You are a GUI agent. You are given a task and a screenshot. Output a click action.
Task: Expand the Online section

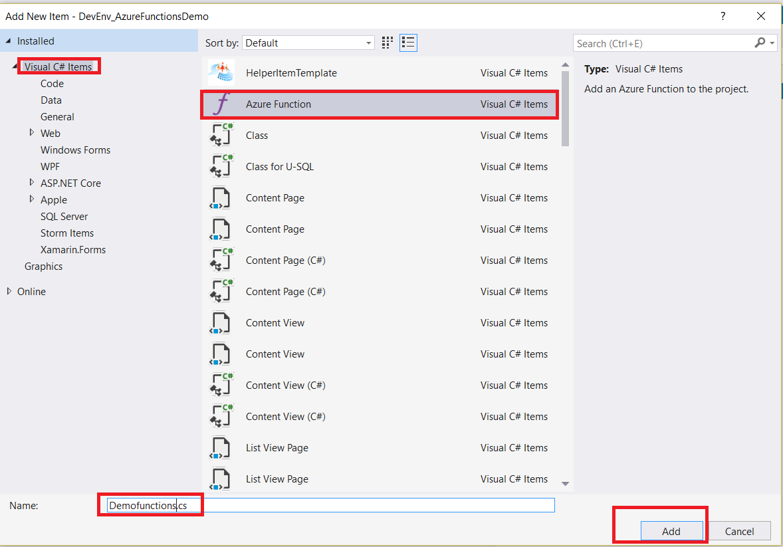[x=9, y=291]
